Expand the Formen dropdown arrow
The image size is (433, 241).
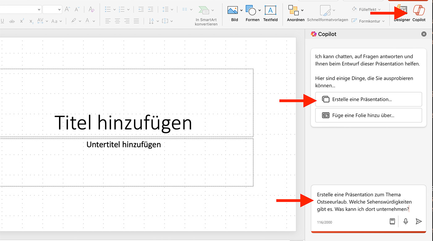coord(259,10)
